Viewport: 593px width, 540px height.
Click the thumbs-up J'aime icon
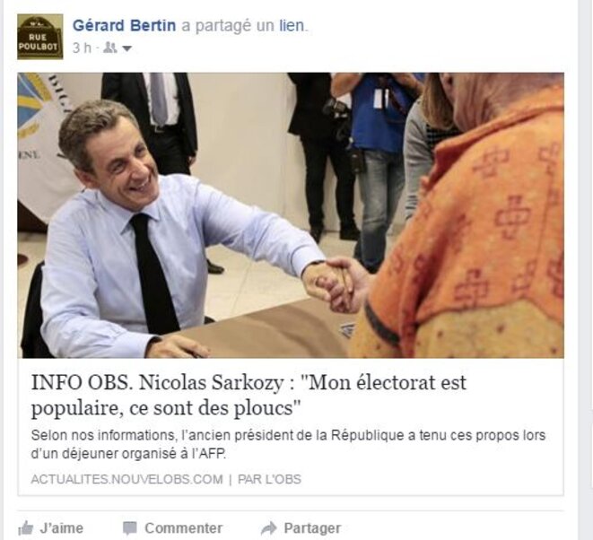(26, 528)
